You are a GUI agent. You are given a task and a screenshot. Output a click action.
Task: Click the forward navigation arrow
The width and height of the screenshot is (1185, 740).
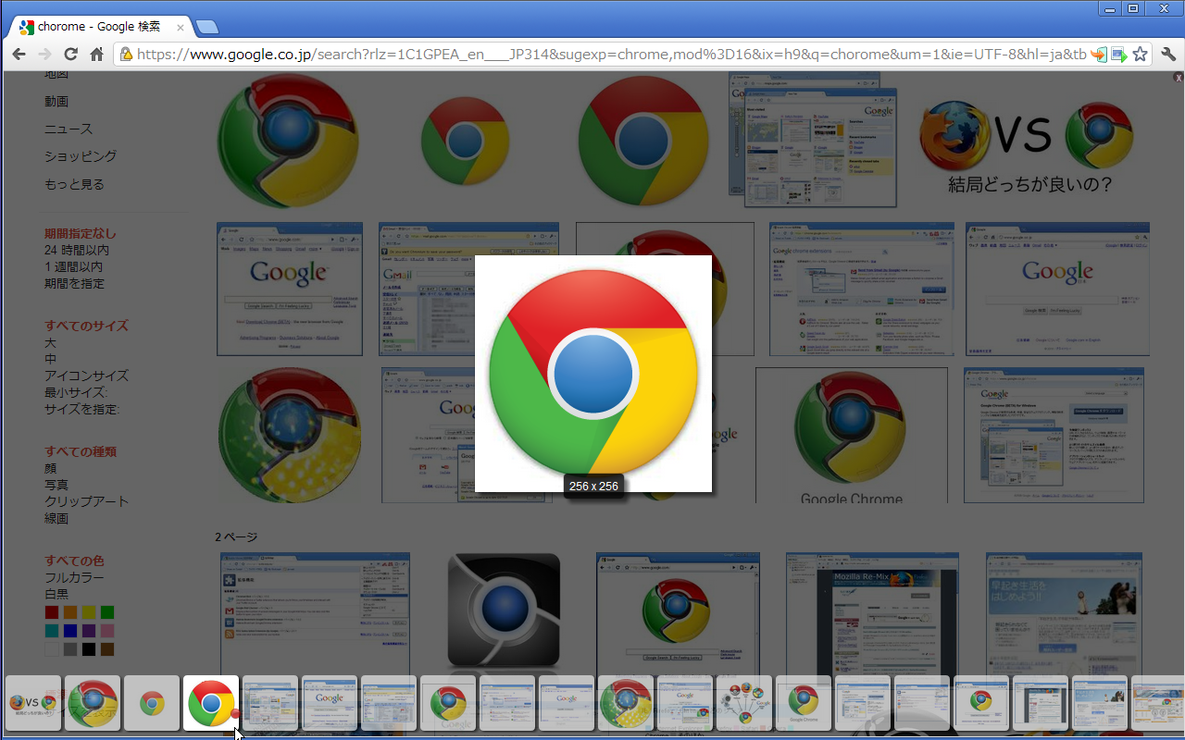(x=44, y=55)
